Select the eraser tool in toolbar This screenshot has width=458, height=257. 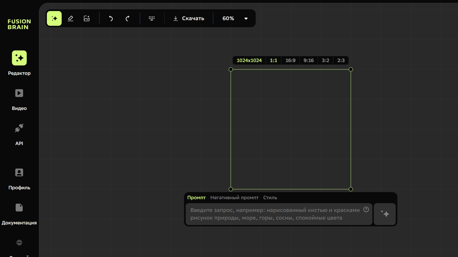coord(70,18)
